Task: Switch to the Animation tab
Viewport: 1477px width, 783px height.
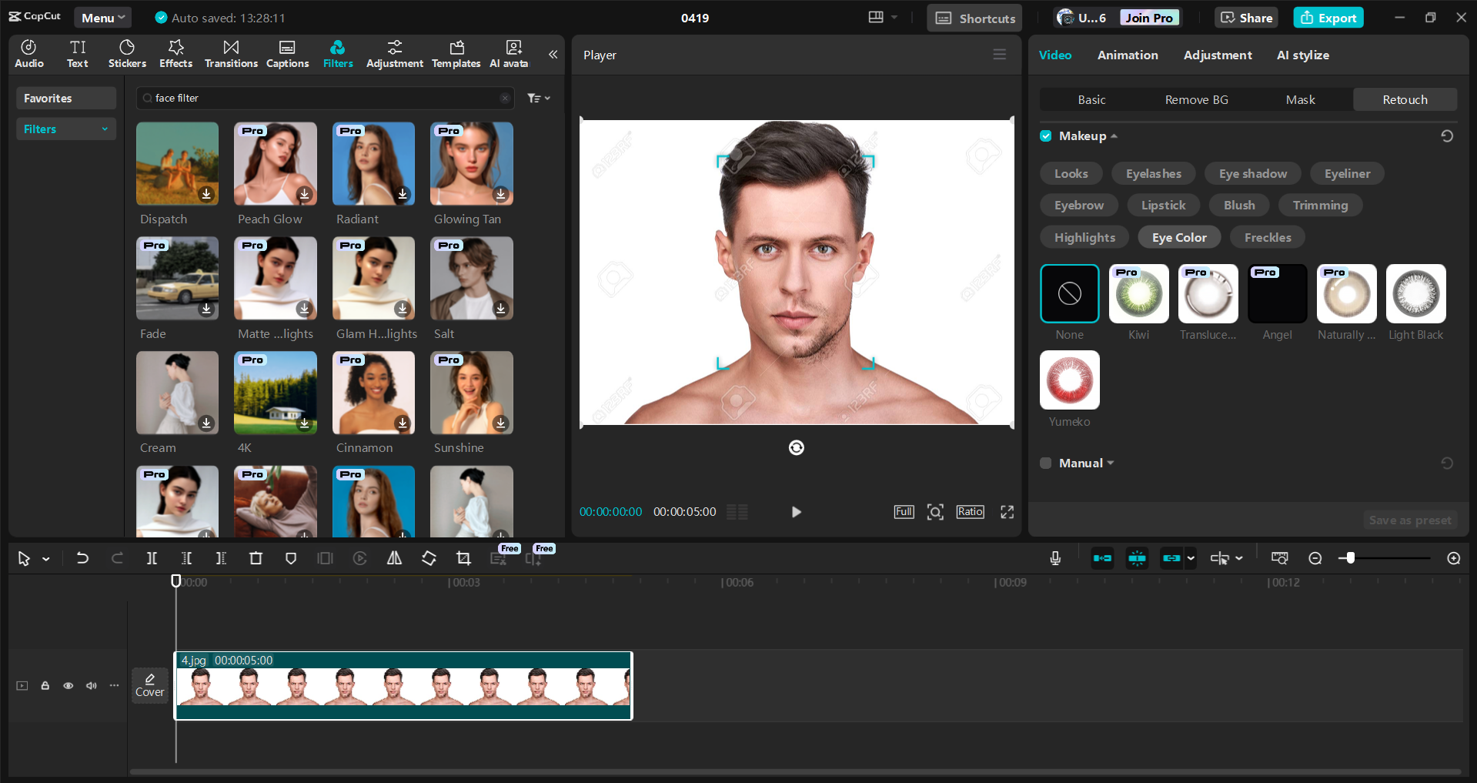Action: point(1127,55)
